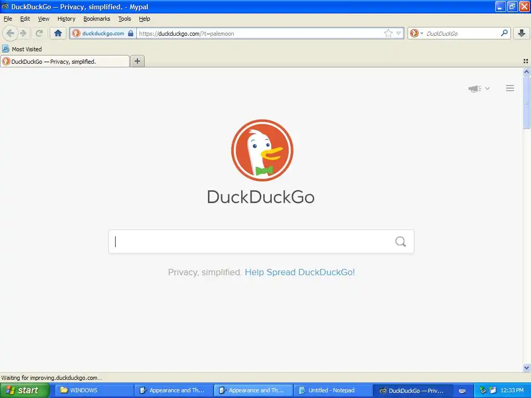Follow the Help Spread DuckDuckGo! link

(300, 272)
